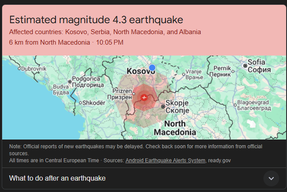This screenshot has width=287, height=192.
Task: Click the affected countries text line
Action: 105,32
